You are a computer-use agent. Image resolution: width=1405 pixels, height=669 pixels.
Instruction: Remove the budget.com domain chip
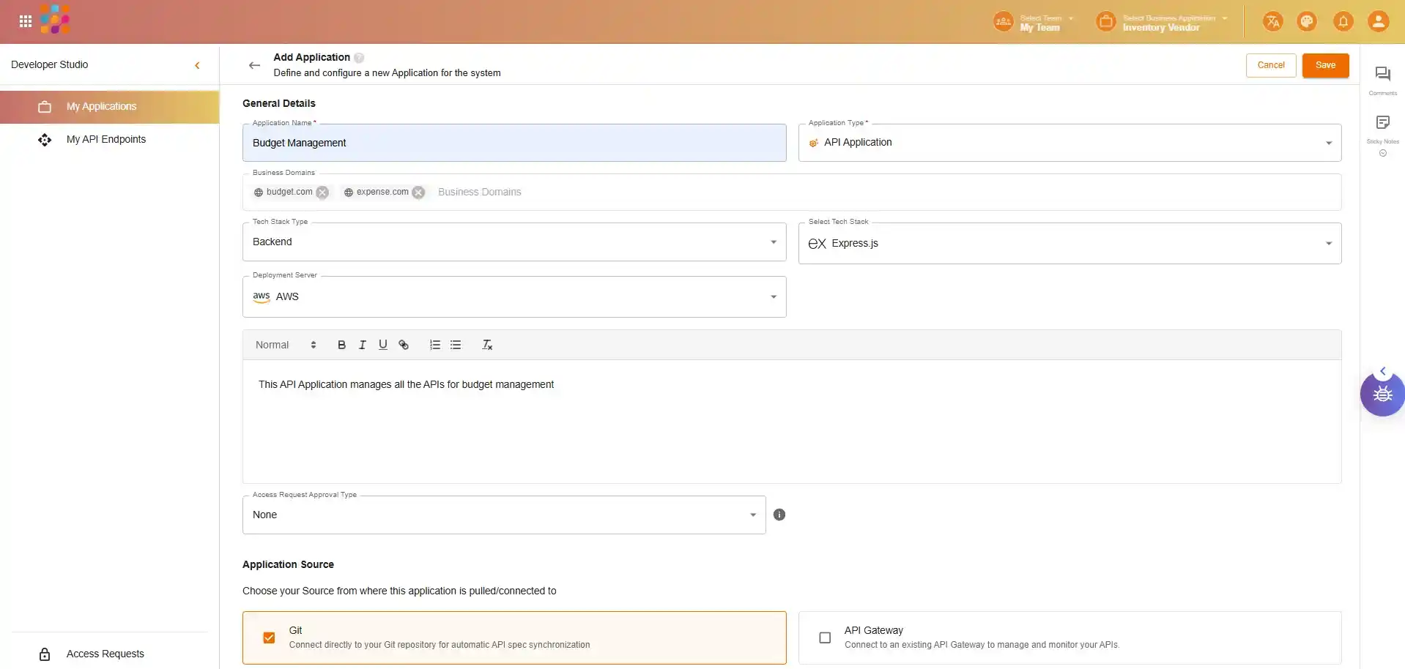(x=322, y=193)
